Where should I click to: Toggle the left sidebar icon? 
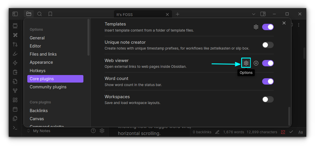pyautogui.click(x=15, y=14)
